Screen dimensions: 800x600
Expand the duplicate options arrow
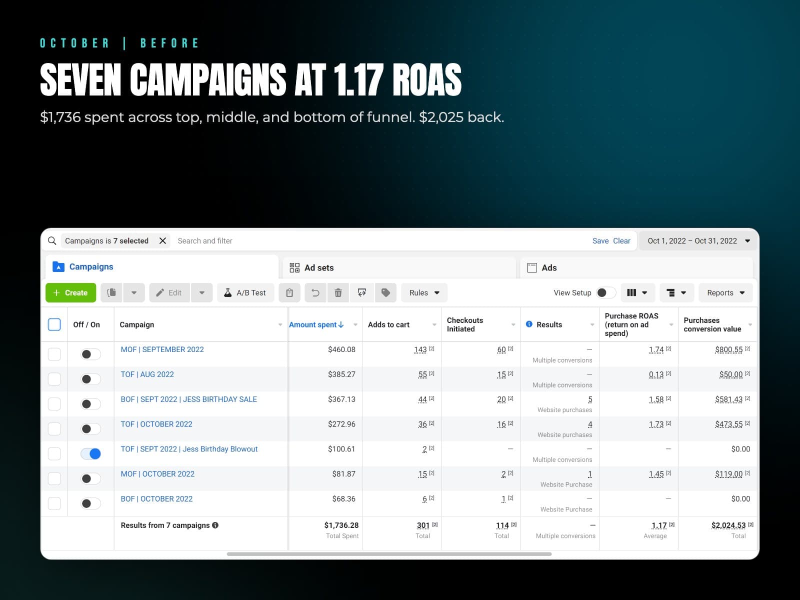134,293
